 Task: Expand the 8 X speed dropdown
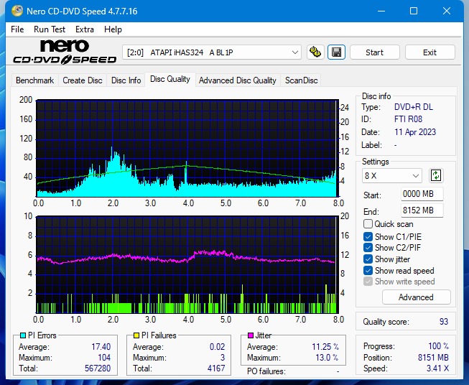click(x=392, y=175)
